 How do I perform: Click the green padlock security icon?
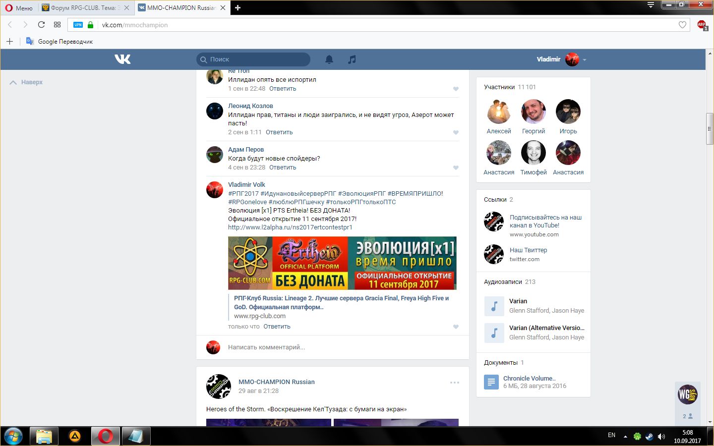[90, 25]
